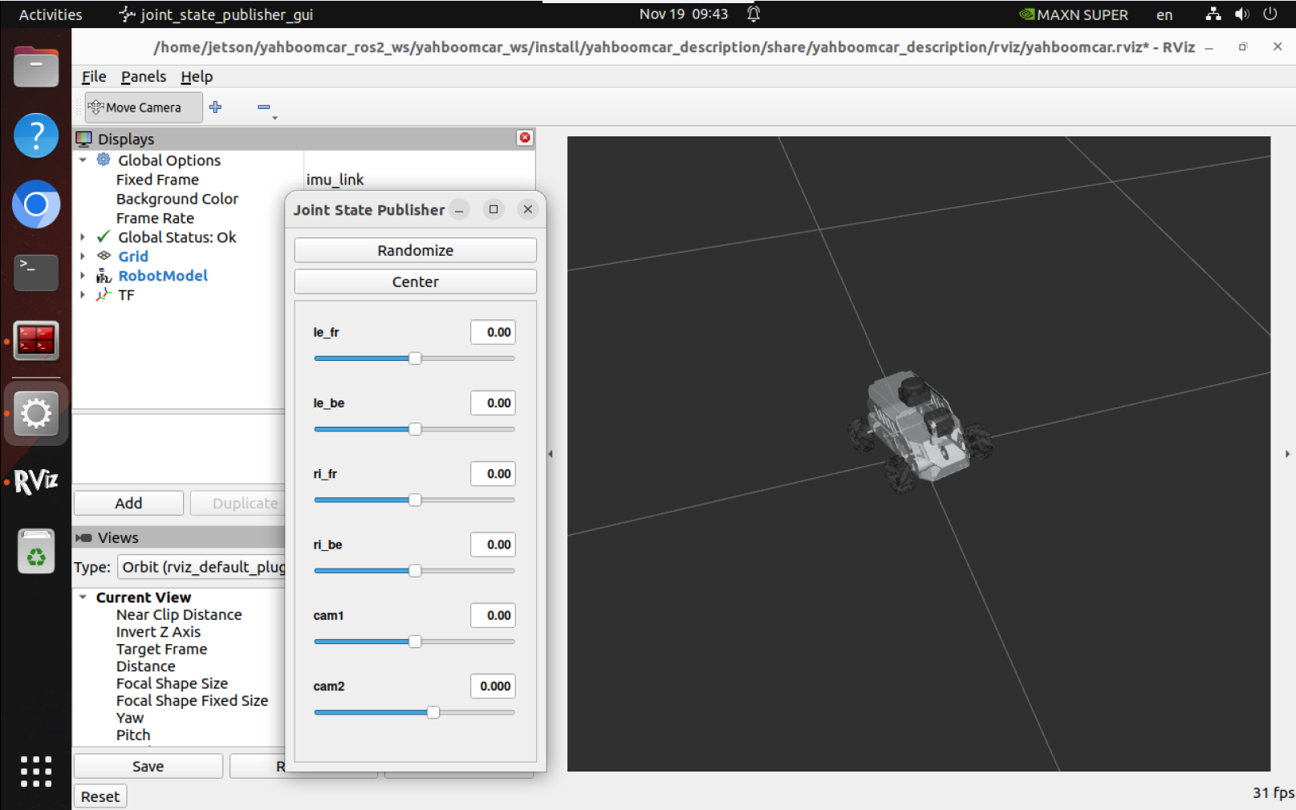Open Files from the Ubuntu dock
Screen dimensions: 1296x810
coord(36,67)
